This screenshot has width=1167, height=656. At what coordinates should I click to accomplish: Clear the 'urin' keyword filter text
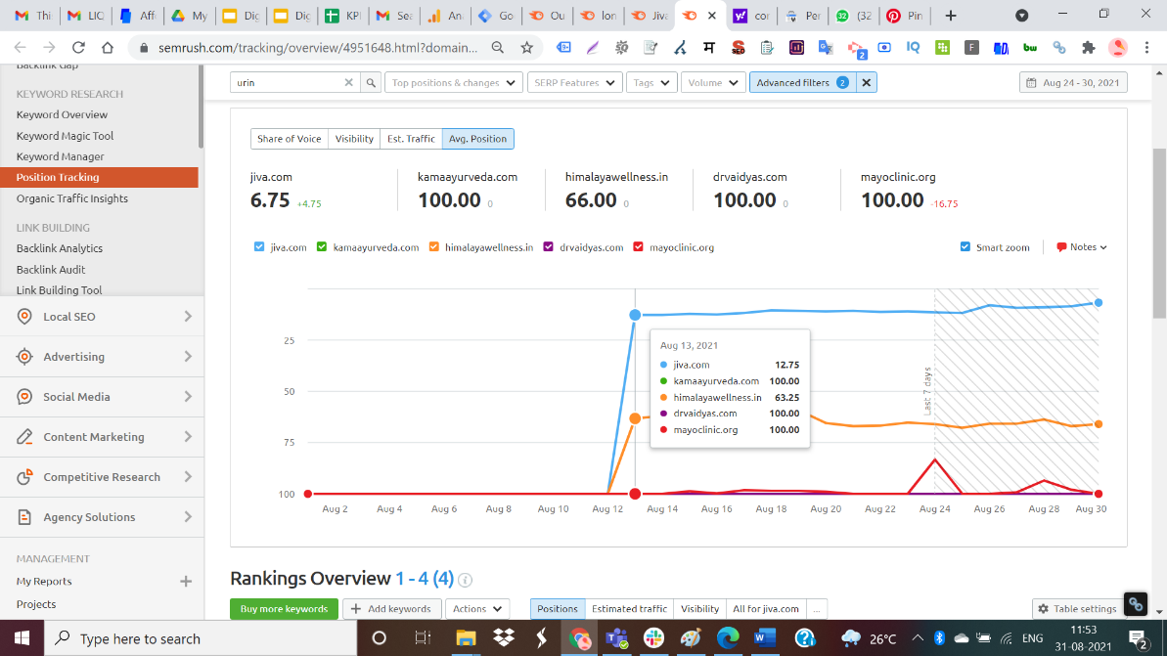point(348,82)
